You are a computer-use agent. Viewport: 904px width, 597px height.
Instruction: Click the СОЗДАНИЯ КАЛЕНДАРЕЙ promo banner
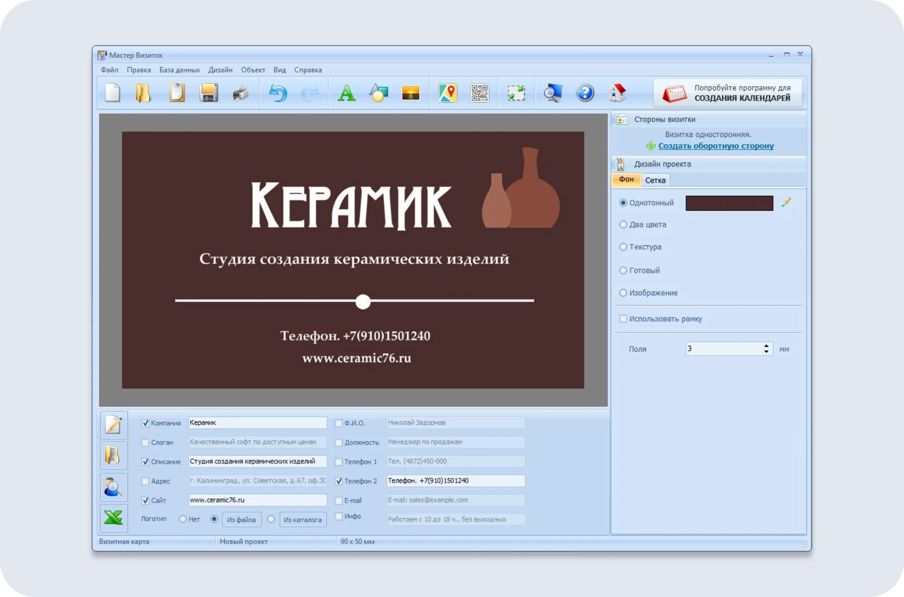coord(728,93)
